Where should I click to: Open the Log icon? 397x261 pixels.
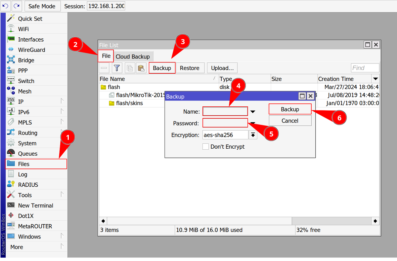point(11,174)
